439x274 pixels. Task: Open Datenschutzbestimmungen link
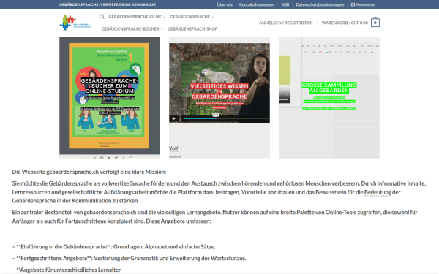320,4
